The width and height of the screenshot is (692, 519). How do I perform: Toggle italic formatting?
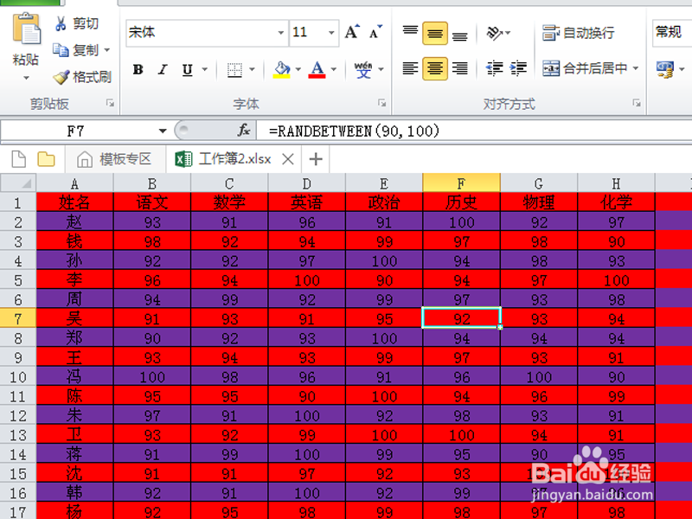163,69
